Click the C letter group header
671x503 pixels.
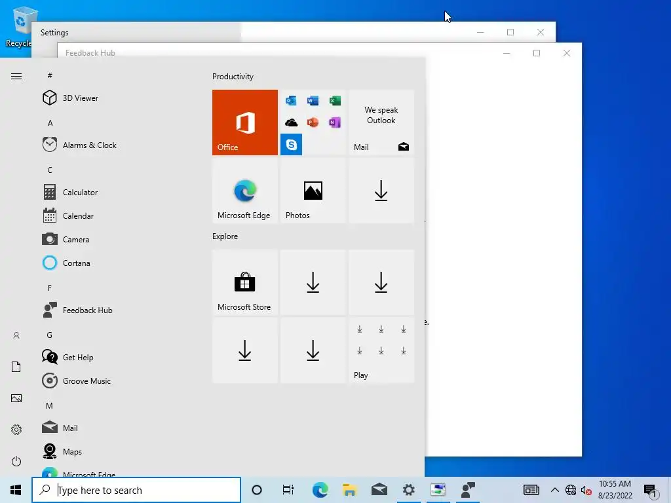coord(50,170)
